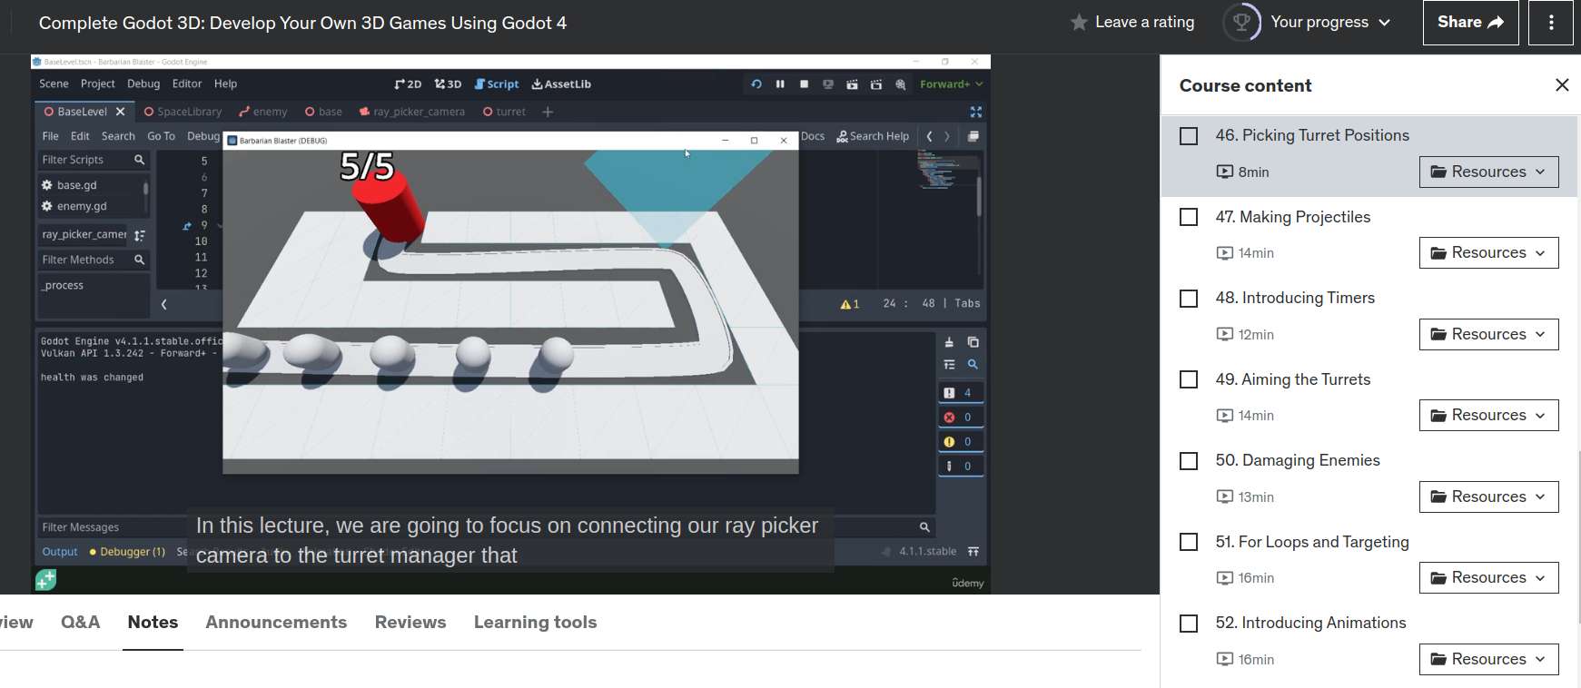The image size is (1581, 688).
Task: Expand Resources dropdown for Introducing Timers
Action: (1488, 334)
